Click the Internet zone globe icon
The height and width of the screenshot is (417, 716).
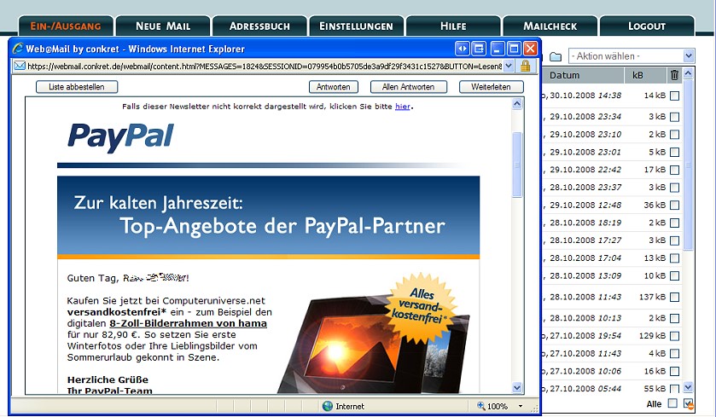click(328, 406)
